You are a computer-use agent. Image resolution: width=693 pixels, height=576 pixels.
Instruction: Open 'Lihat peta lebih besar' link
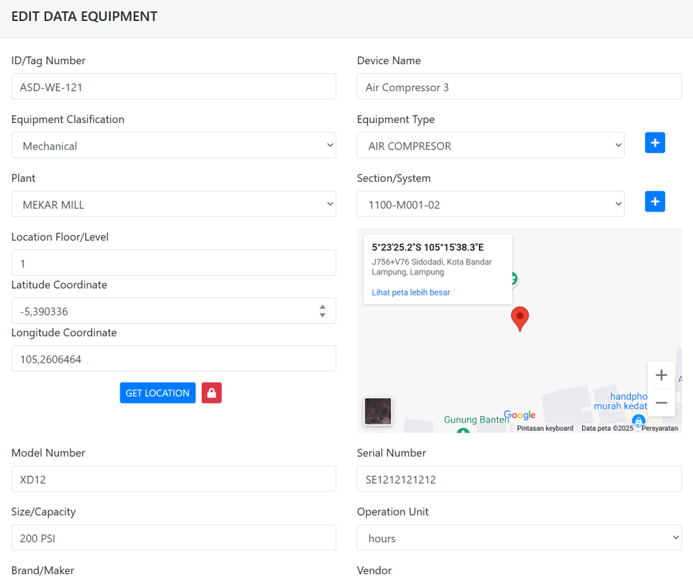[411, 293]
